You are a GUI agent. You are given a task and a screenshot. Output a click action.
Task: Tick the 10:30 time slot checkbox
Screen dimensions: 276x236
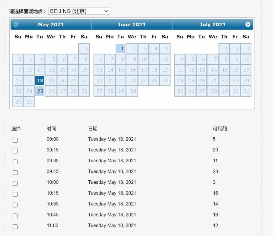tap(15, 205)
